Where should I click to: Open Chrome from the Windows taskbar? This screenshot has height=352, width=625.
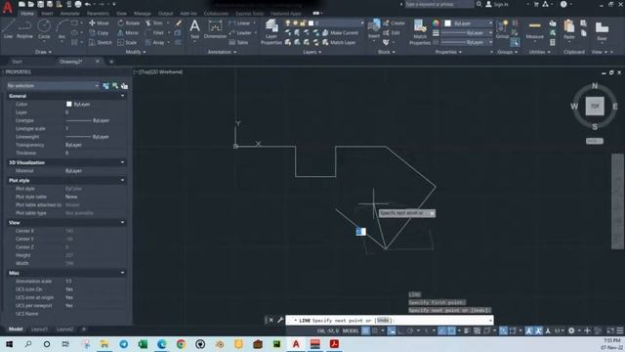181,344
